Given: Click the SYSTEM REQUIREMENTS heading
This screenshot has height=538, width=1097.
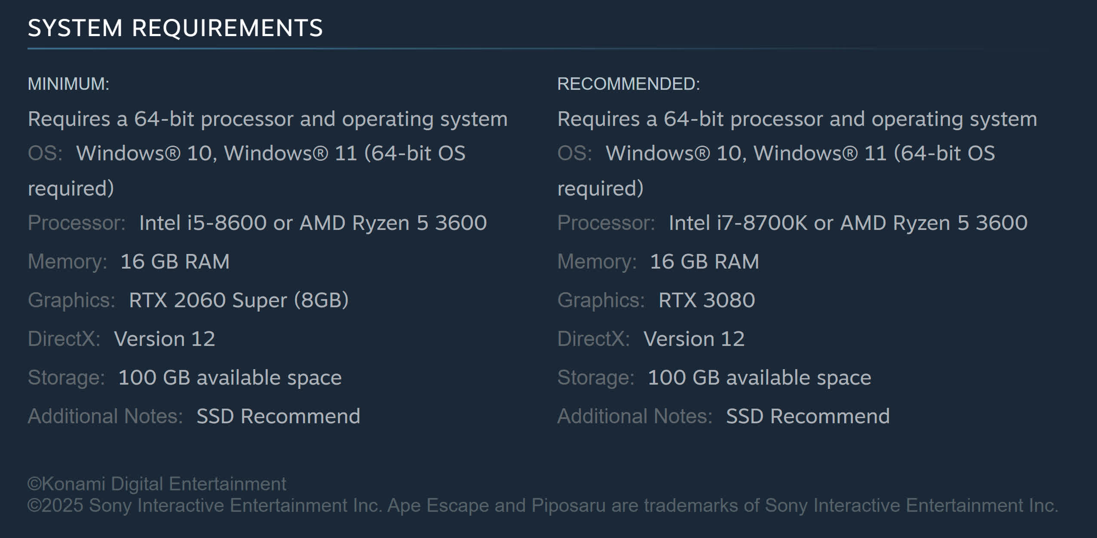Looking at the screenshot, I should (x=175, y=28).
